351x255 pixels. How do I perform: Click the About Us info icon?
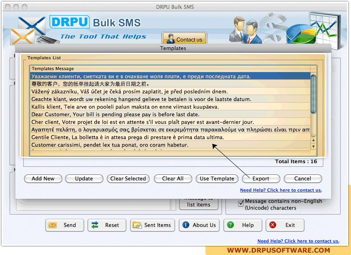coord(186,225)
